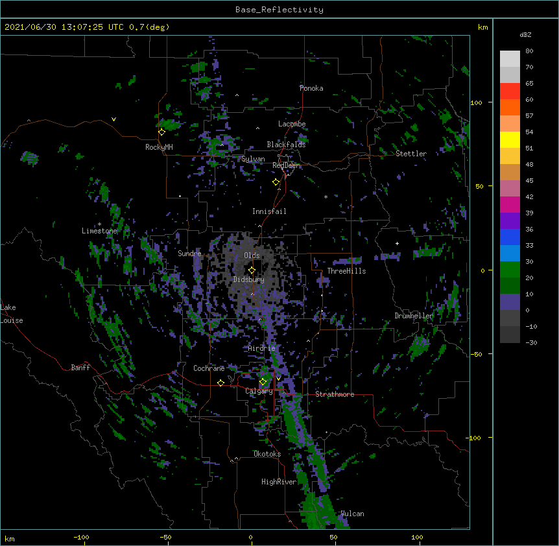
Task: Click the ThreeHills town label
Action: click(346, 271)
